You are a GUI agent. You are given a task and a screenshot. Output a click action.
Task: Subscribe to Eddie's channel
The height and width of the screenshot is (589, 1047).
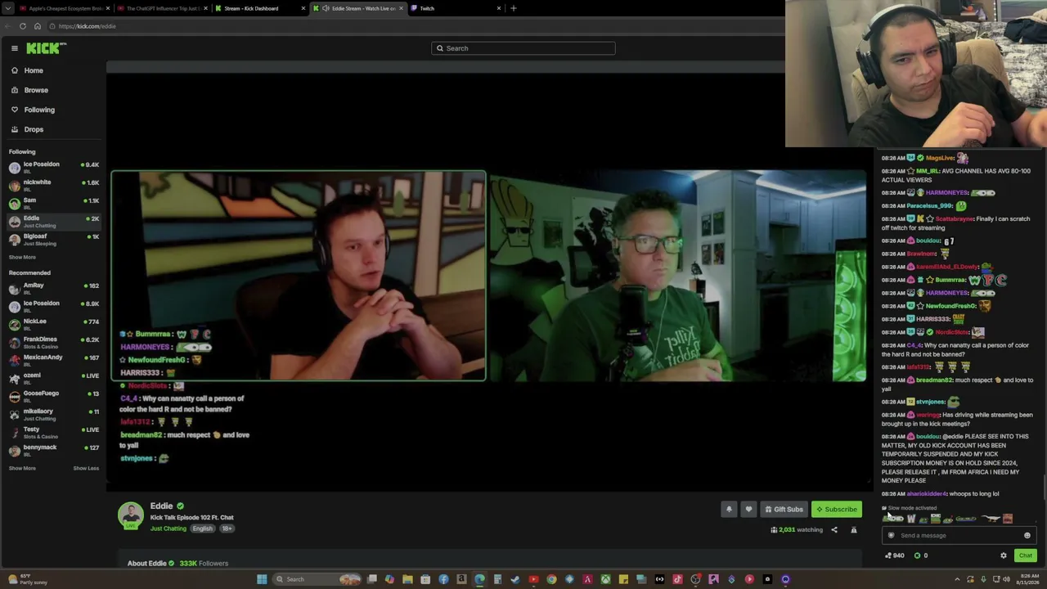coord(837,510)
